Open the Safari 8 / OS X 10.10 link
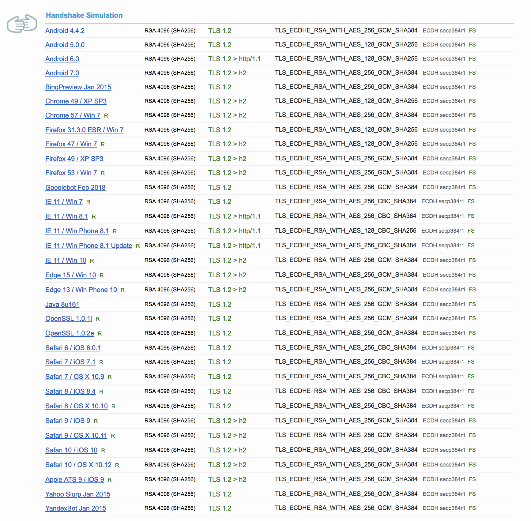This screenshot has width=531, height=521. (x=77, y=406)
